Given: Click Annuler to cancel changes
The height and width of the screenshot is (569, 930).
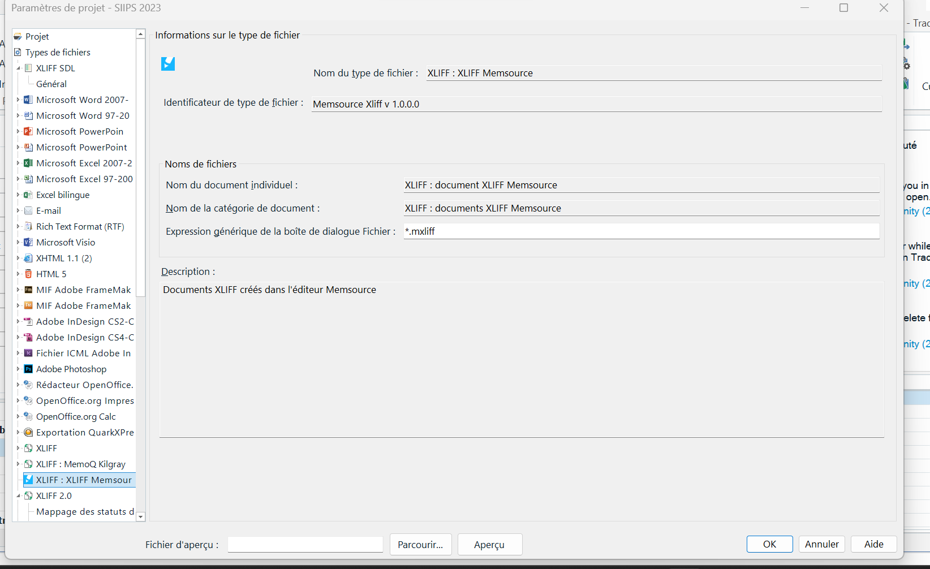Looking at the screenshot, I should 822,544.
